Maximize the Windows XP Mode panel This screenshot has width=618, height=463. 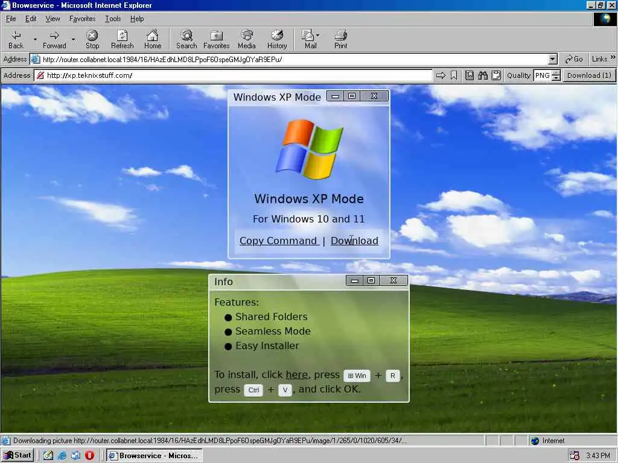(352, 96)
